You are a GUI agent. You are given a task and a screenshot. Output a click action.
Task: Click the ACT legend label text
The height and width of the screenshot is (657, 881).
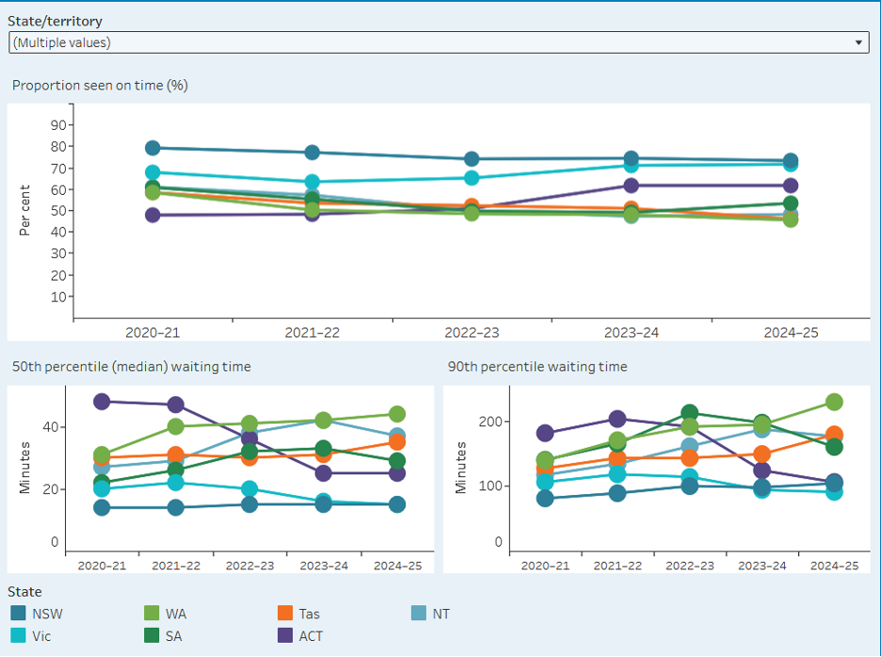(311, 635)
